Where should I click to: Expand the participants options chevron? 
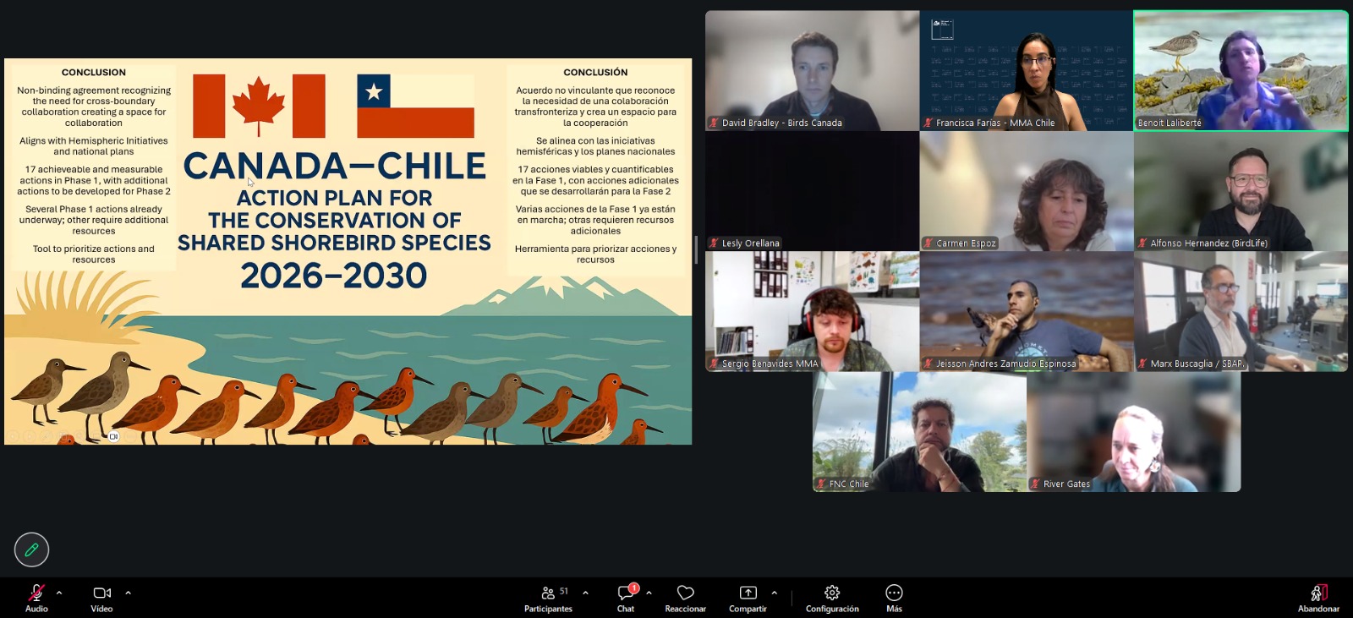point(585,593)
